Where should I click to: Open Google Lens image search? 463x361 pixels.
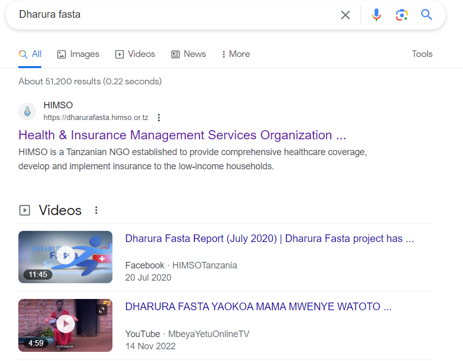point(401,15)
